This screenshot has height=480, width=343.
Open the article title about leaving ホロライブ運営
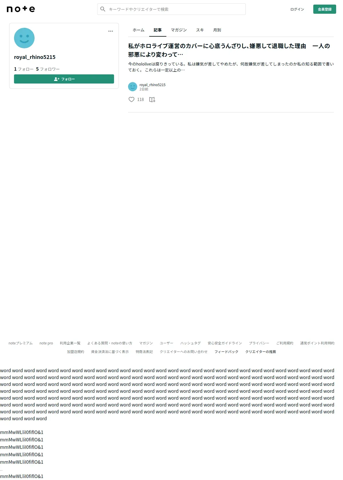click(229, 50)
